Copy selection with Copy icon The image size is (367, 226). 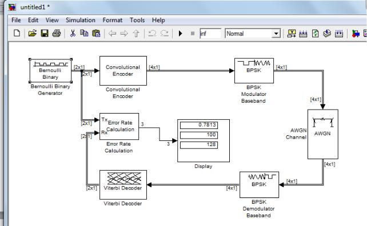point(84,34)
